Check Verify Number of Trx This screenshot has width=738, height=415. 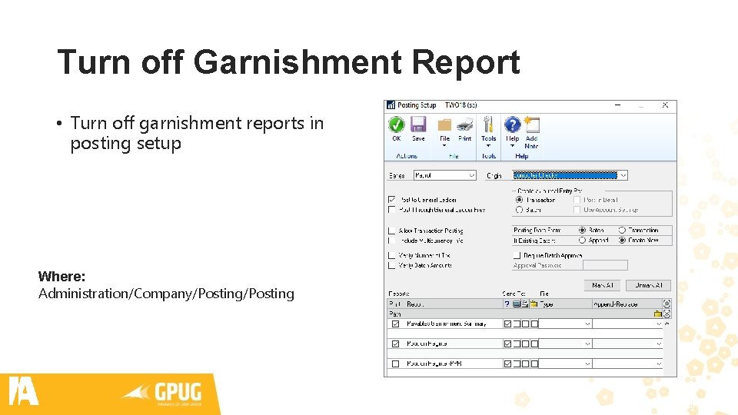click(x=391, y=255)
